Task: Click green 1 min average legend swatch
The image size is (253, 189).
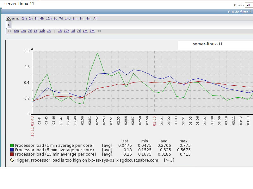Action: (12, 146)
